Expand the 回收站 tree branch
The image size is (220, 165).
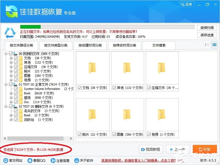pyautogui.click(x=10, y=120)
